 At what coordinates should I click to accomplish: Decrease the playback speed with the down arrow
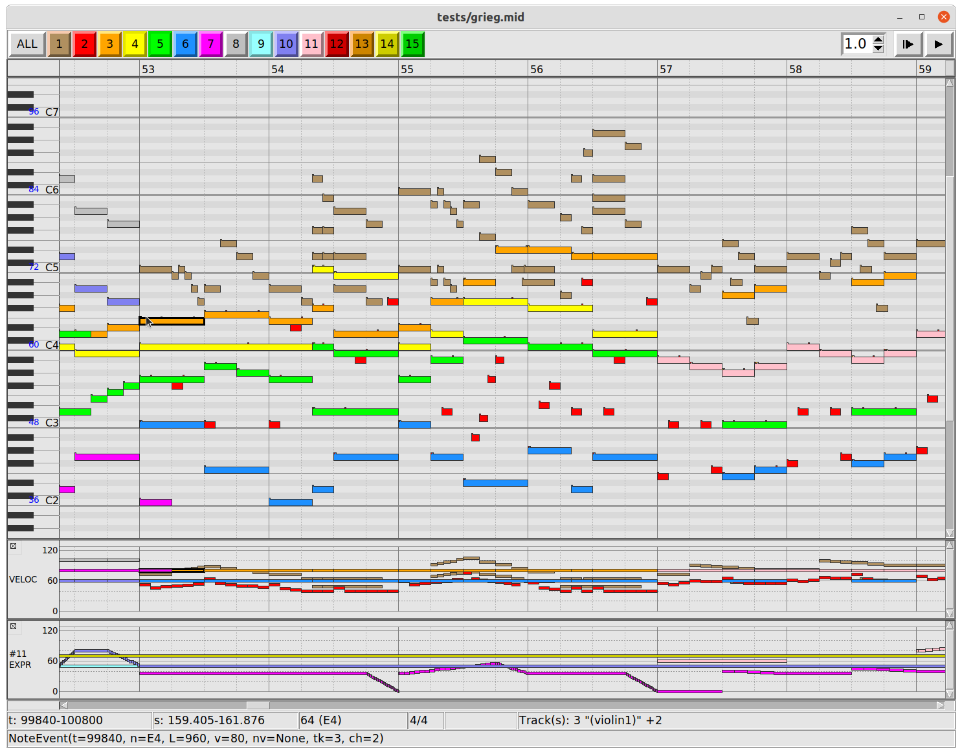click(878, 49)
